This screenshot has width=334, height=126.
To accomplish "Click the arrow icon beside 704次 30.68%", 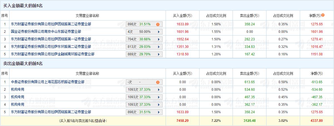I will pos(159,39).
